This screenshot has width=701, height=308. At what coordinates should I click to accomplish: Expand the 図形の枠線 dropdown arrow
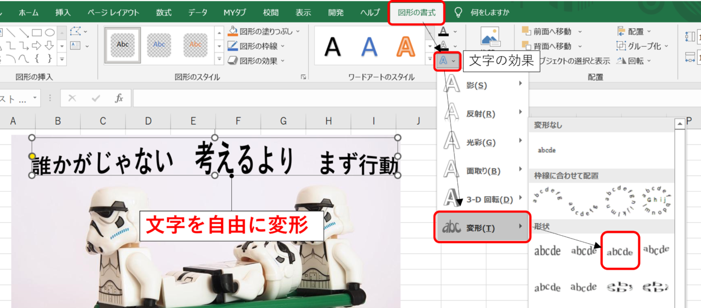(282, 46)
